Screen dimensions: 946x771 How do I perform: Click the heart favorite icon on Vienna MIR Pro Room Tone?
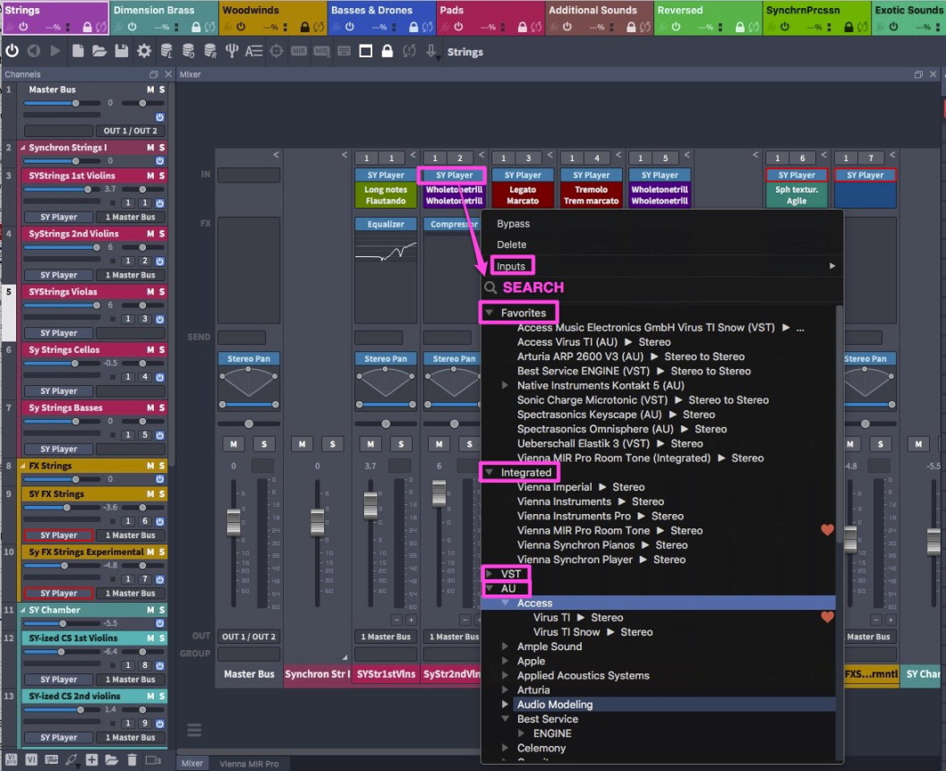click(x=827, y=530)
